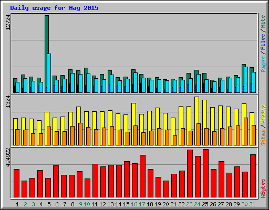
Task: Click the 'Pages' legend label
Action: pyautogui.click(x=263, y=64)
